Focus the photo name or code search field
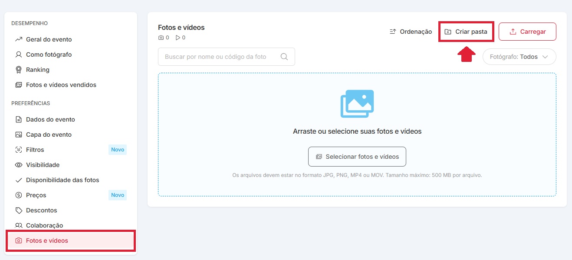The width and height of the screenshot is (572, 260). (227, 57)
